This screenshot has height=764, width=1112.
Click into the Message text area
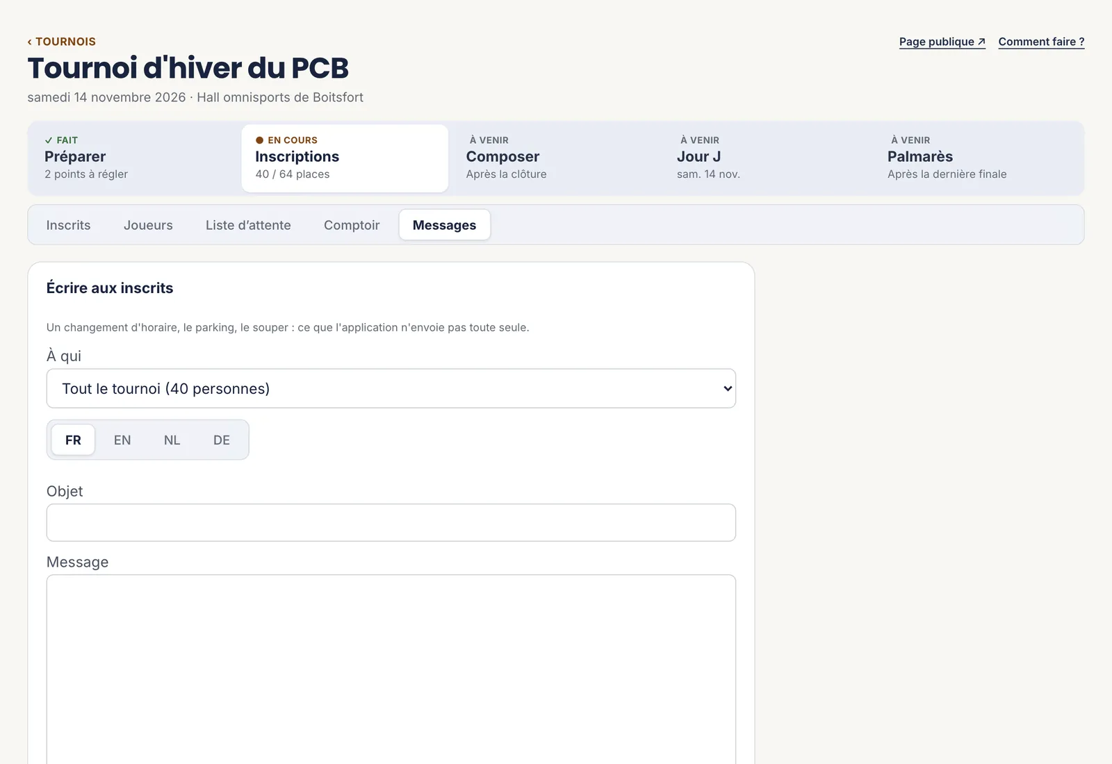tap(391, 669)
